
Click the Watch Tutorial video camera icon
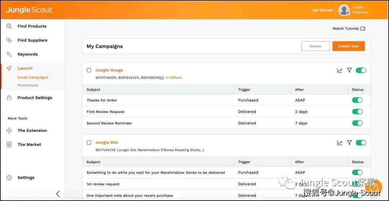[363, 29]
